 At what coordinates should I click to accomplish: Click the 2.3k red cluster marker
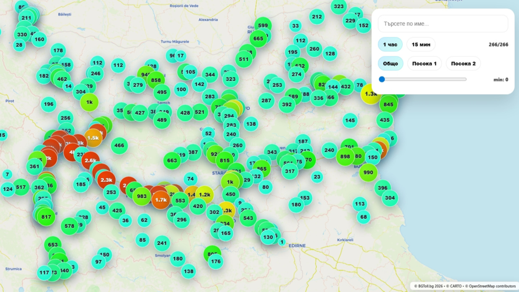click(x=106, y=180)
